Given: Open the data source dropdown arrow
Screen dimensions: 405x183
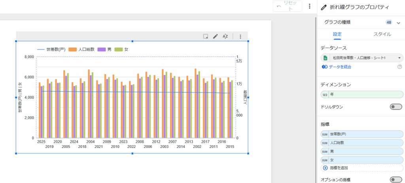Looking at the screenshot, I should (x=399, y=58).
